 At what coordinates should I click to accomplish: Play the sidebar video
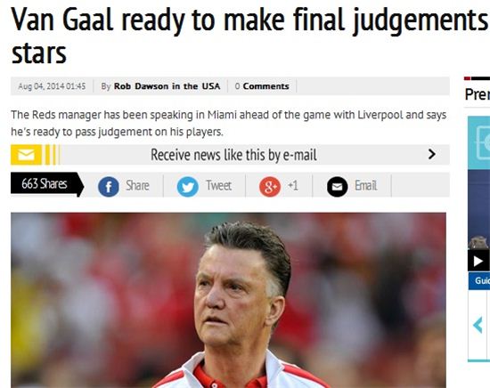(478, 261)
